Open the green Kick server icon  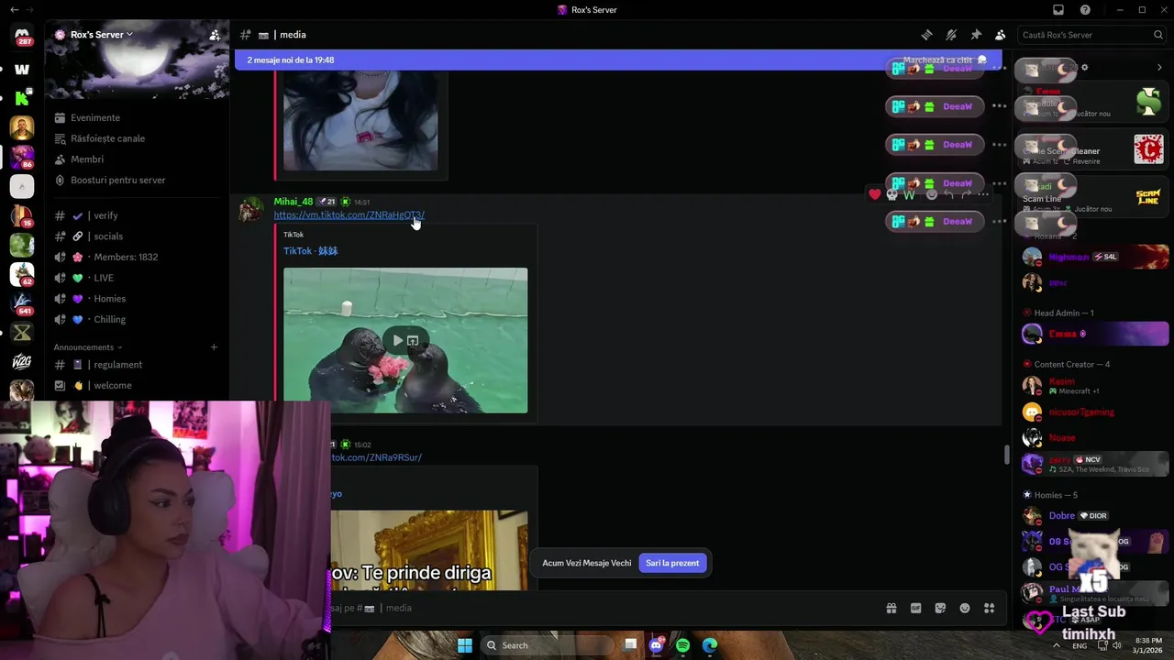coord(22,98)
